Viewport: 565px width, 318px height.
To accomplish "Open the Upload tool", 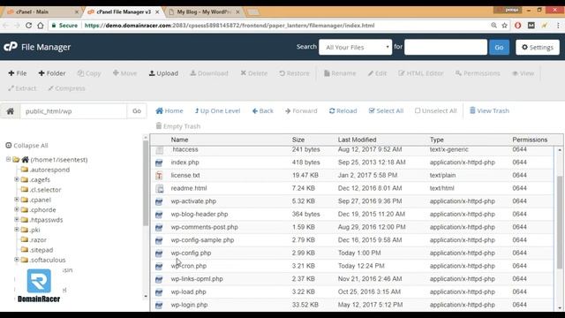I will (163, 73).
